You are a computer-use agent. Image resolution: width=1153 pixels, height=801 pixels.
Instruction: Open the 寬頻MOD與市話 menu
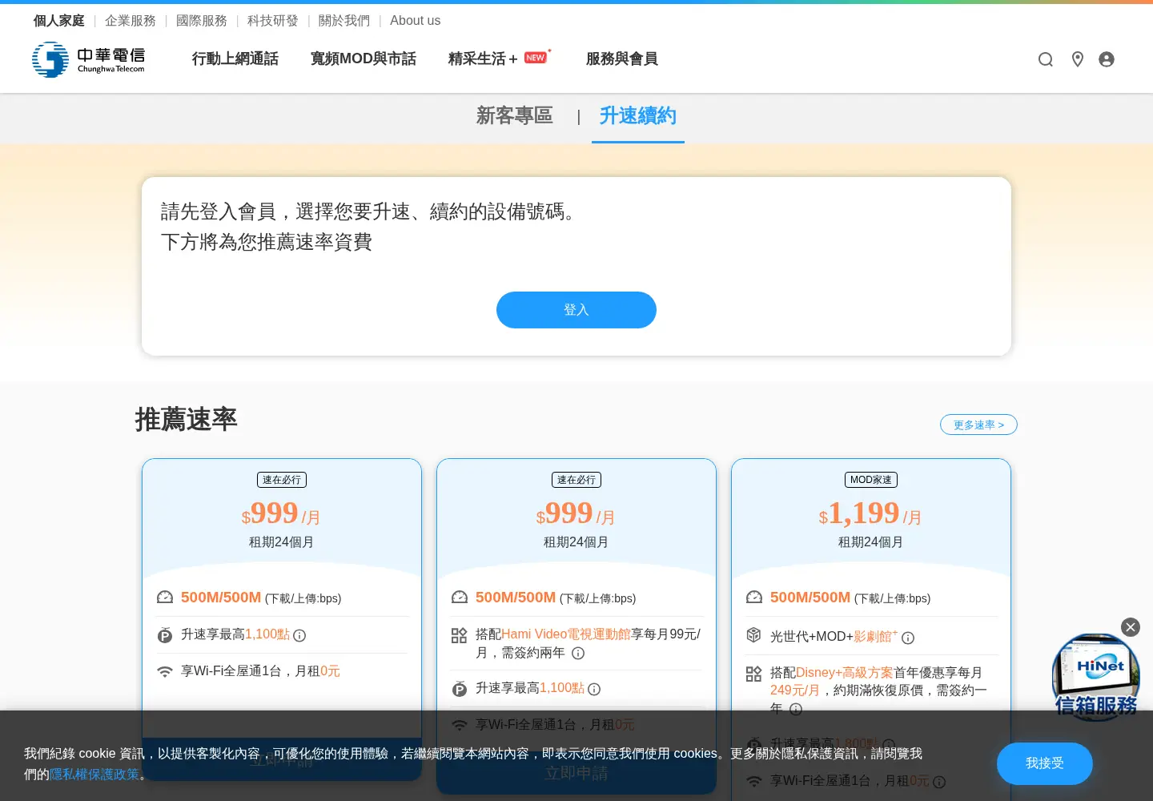pos(364,59)
